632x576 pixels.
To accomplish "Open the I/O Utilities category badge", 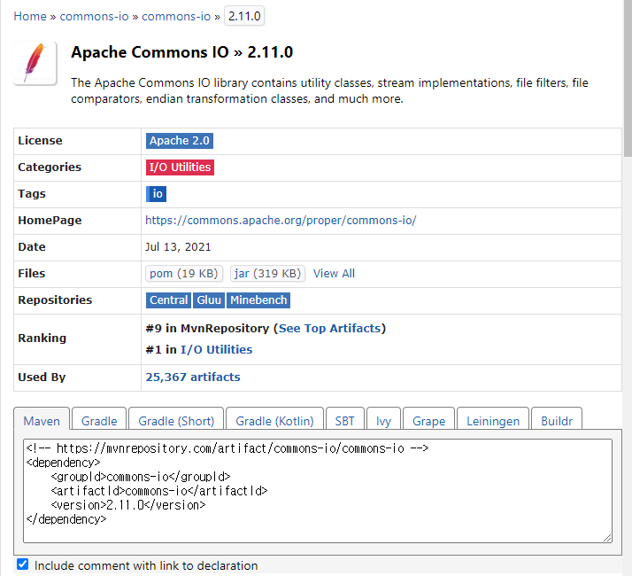I will 180,167.
